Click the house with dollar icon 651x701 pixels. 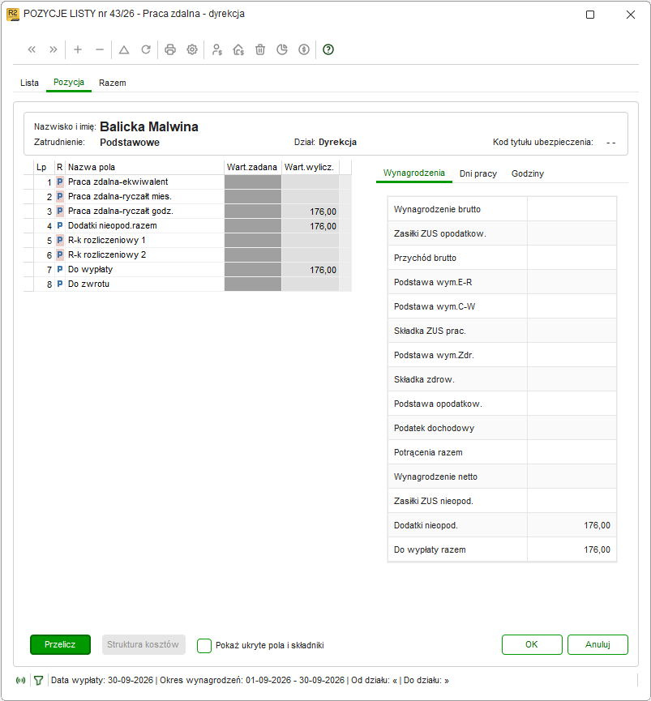238,49
